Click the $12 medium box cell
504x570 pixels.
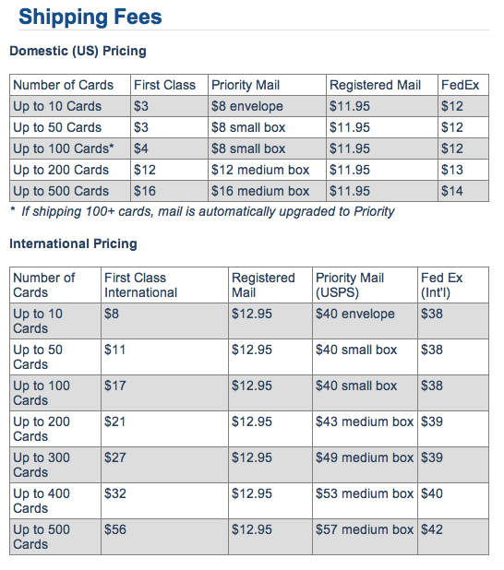pos(267,170)
